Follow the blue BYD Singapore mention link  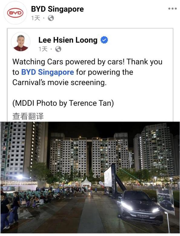(x=47, y=72)
